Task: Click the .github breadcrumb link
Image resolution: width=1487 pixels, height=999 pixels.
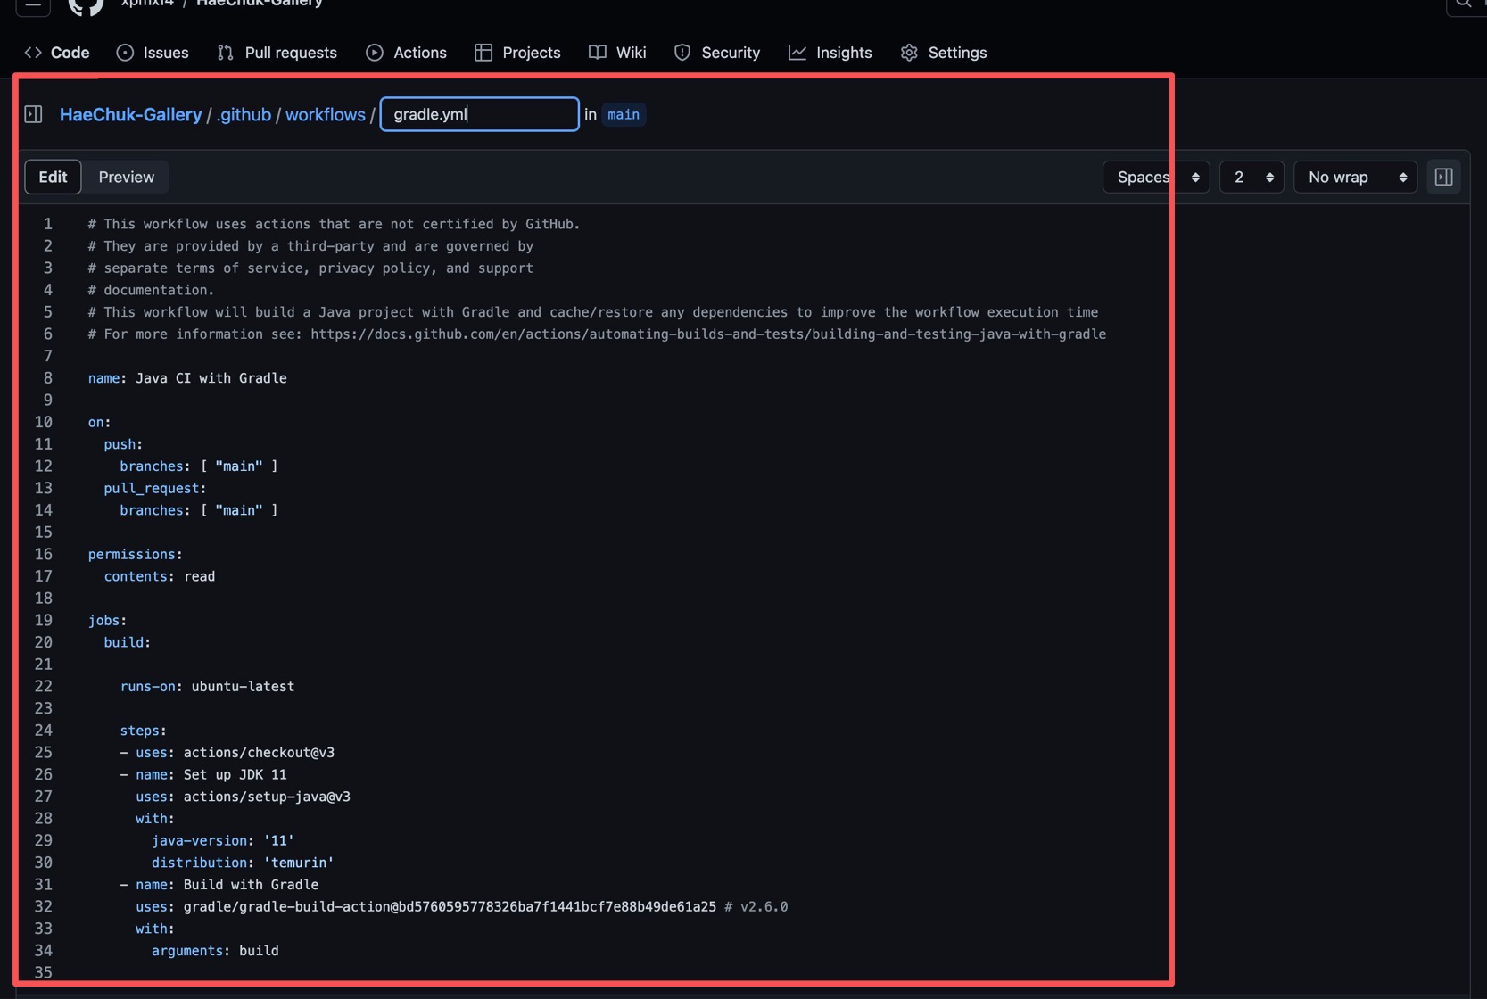Action: click(244, 114)
